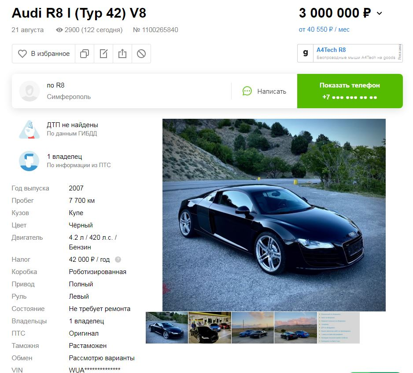This screenshot has width=413, height=373.
Task: Select the sunset field thumbnail
Action: click(253, 328)
